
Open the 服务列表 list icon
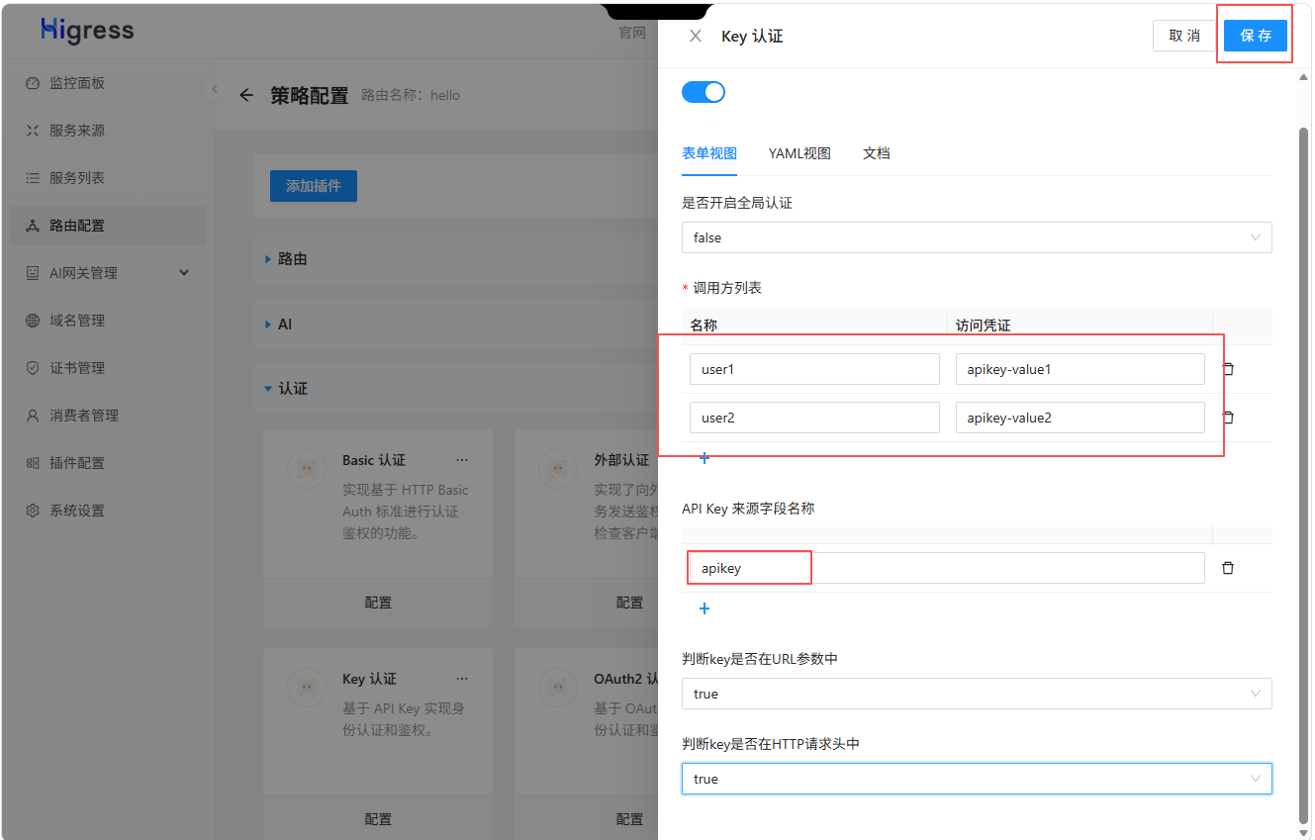tap(33, 178)
